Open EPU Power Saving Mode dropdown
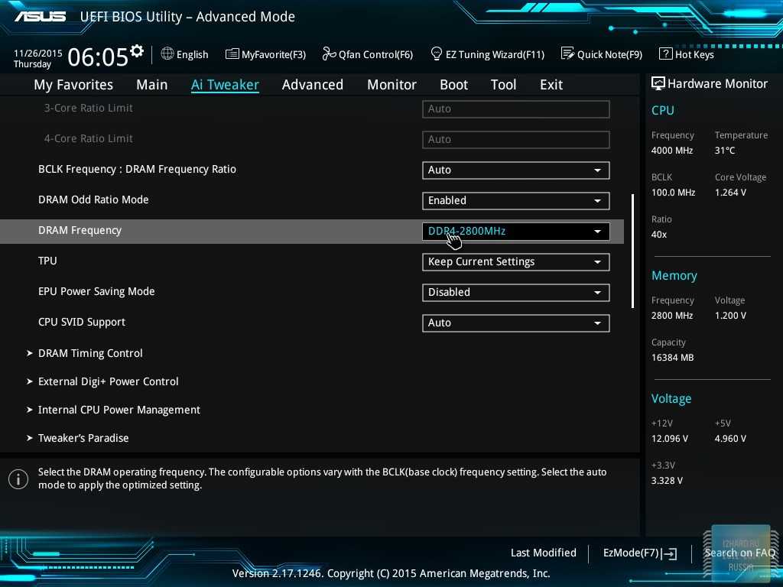 [x=515, y=292]
